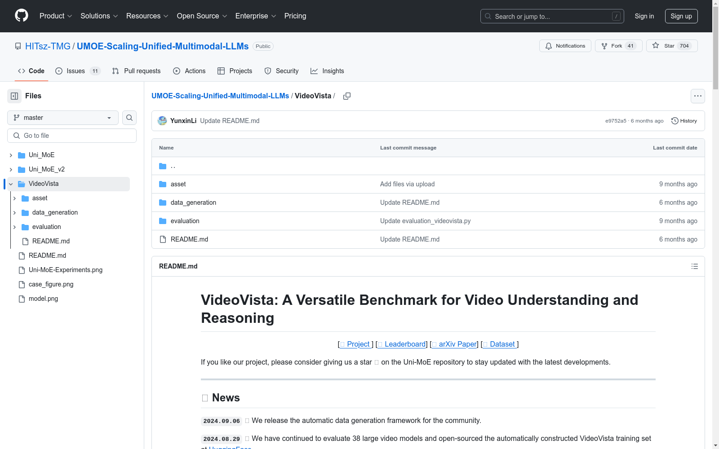Screen dimensions: 719x449
Task: Open the GitHub homepage logo
Action: [x=22, y=16]
